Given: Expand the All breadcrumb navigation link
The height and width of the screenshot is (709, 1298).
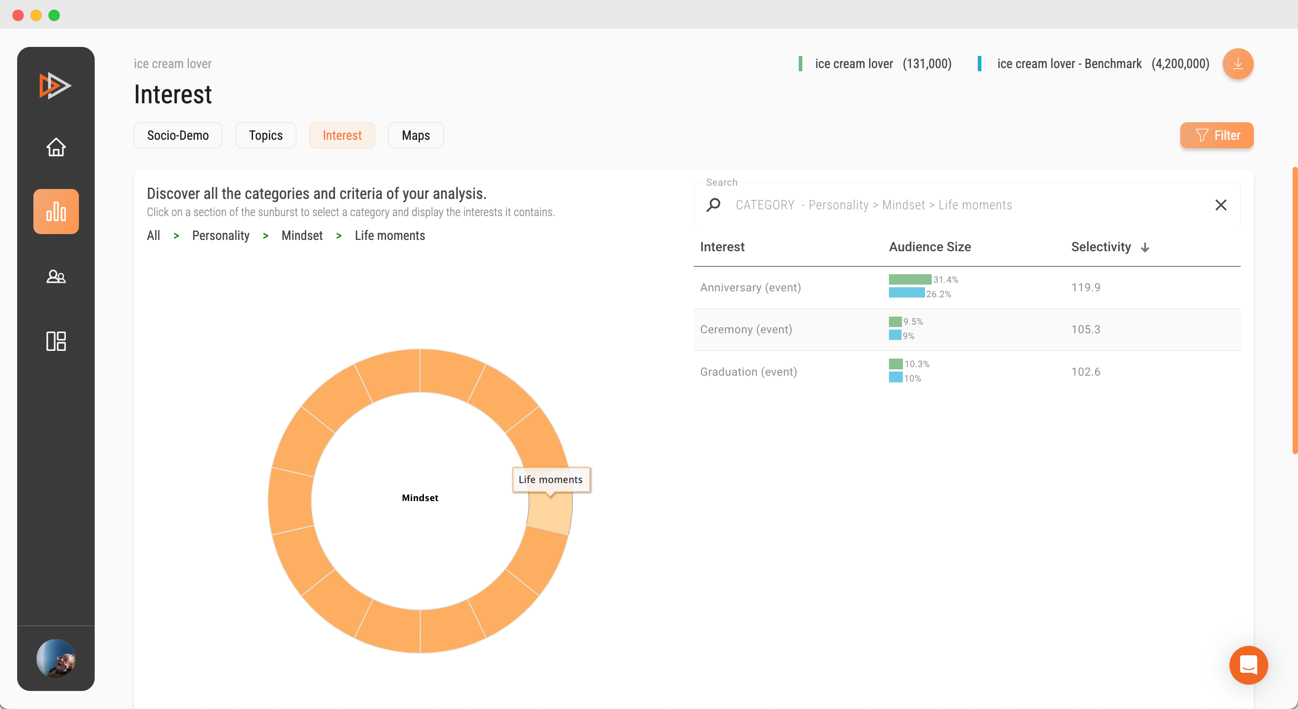Looking at the screenshot, I should [x=154, y=235].
